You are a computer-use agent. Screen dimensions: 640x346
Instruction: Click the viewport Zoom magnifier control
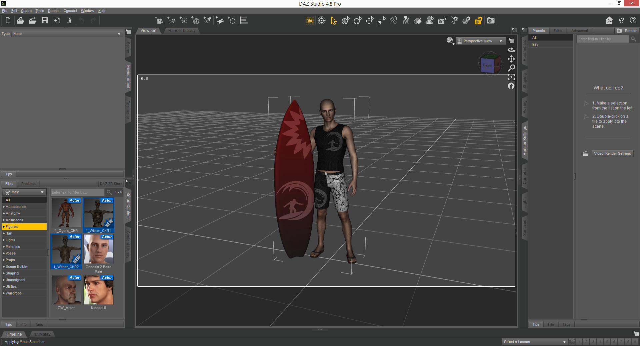(x=511, y=68)
